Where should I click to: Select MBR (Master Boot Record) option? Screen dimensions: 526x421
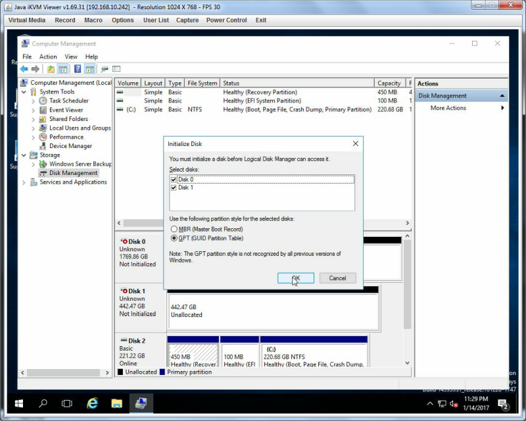pyautogui.click(x=174, y=229)
